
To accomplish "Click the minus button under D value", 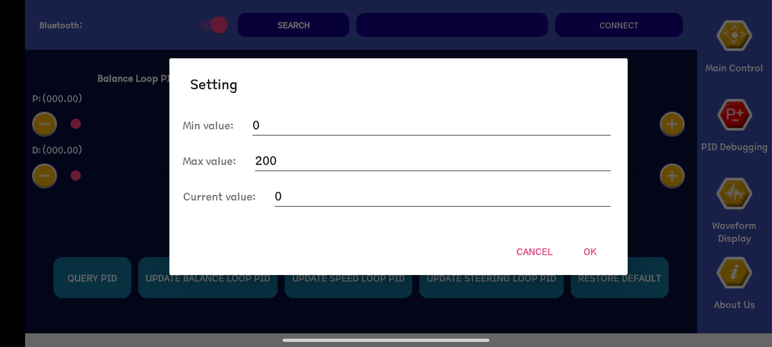I will pyautogui.click(x=44, y=176).
